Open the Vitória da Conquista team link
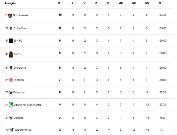 point(27,105)
